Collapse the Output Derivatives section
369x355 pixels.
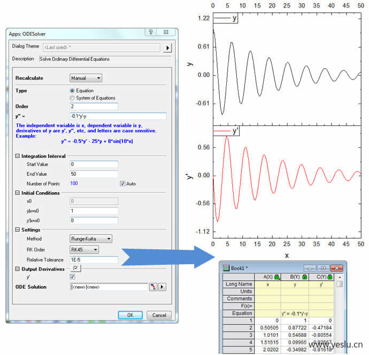[18, 269]
